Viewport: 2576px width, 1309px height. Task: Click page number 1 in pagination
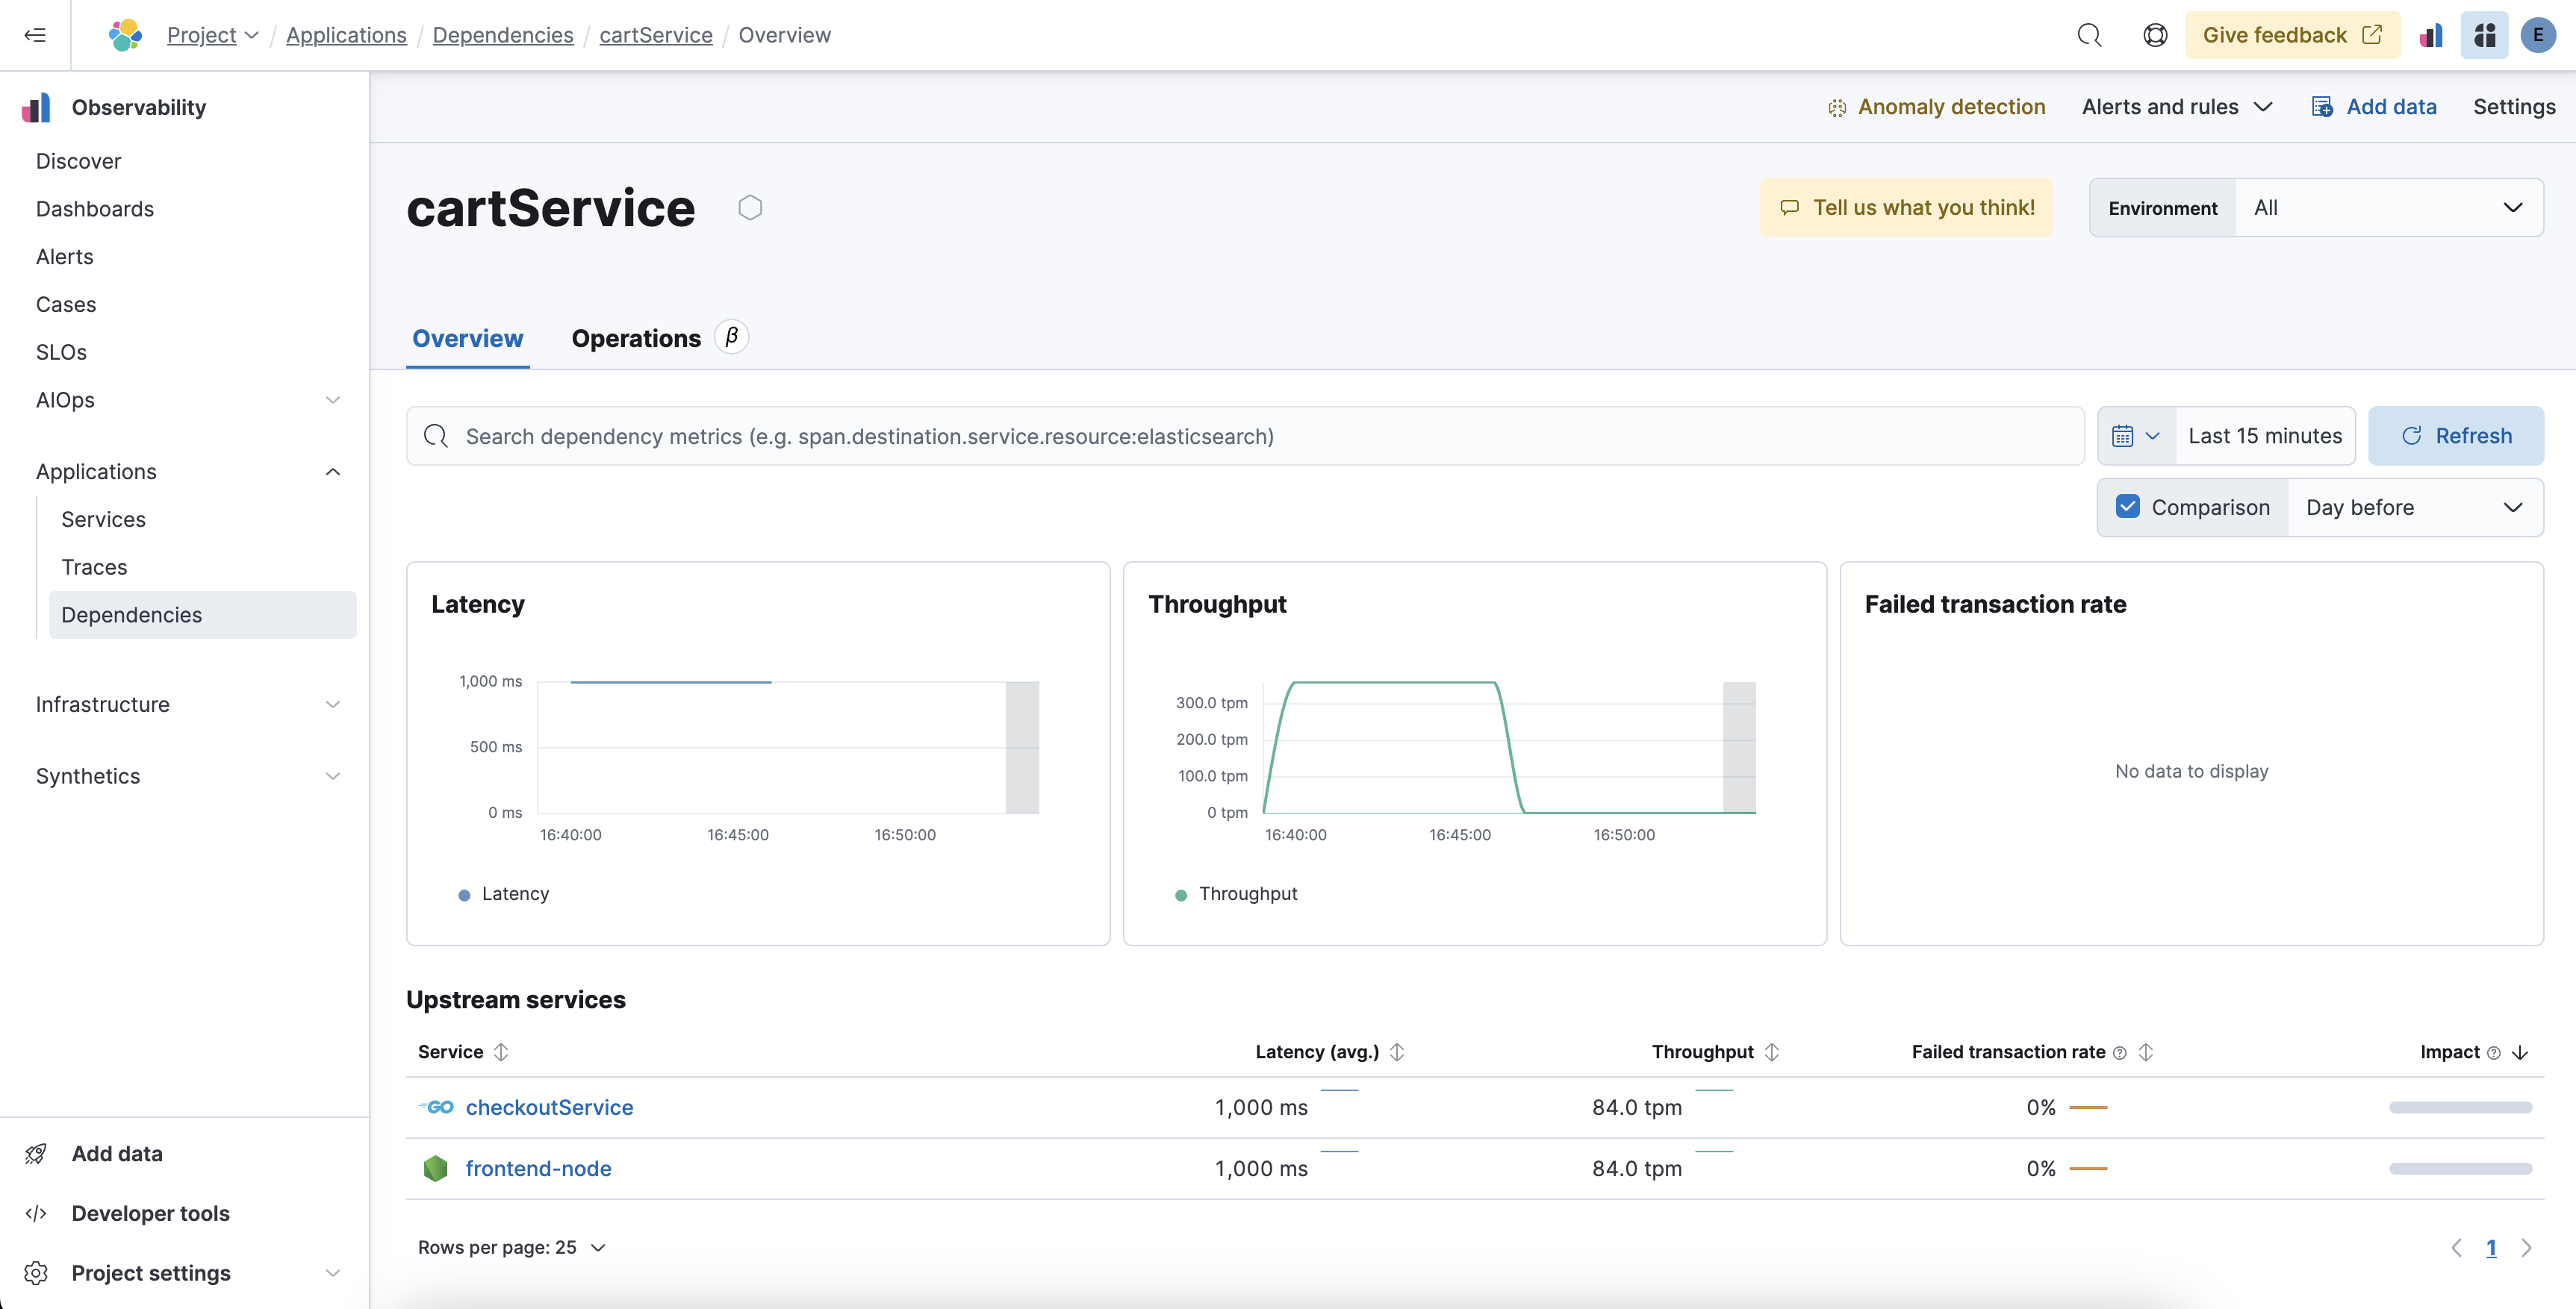[2491, 1247]
